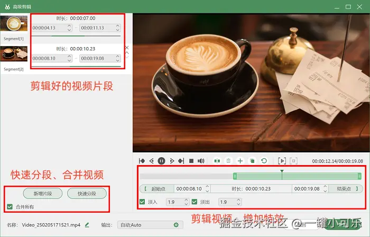Set the start point with 起始点 button
Screen dimensions: 370x237
coord(157,189)
